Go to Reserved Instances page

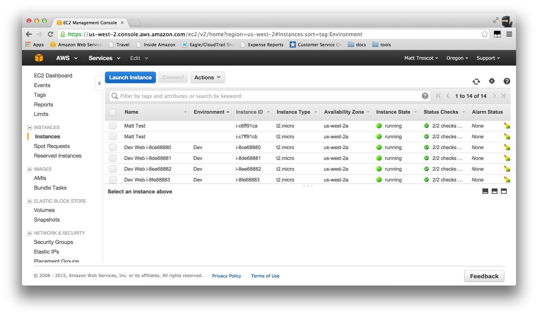(58, 156)
